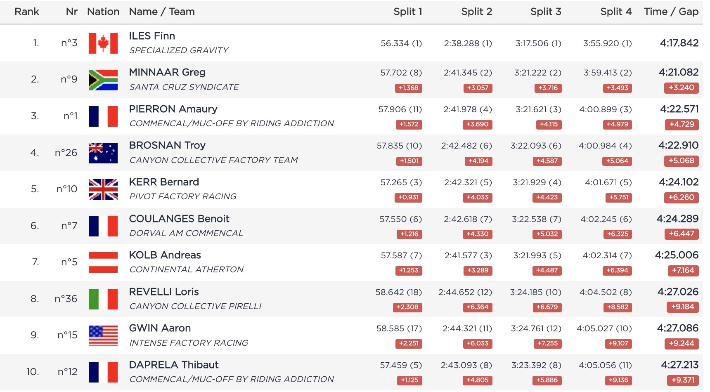Click the Split 1 column header
The image size is (710, 392).
click(x=407, y=12)
